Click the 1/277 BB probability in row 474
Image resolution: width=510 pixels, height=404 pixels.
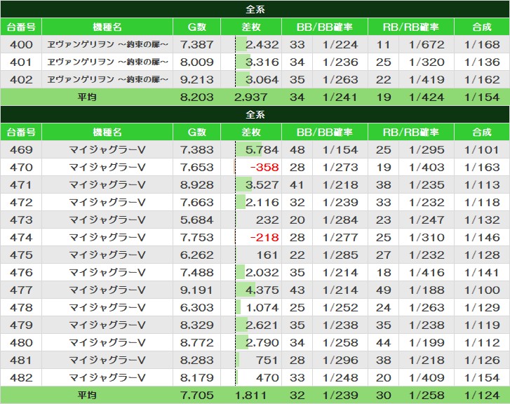pos(340,238)
